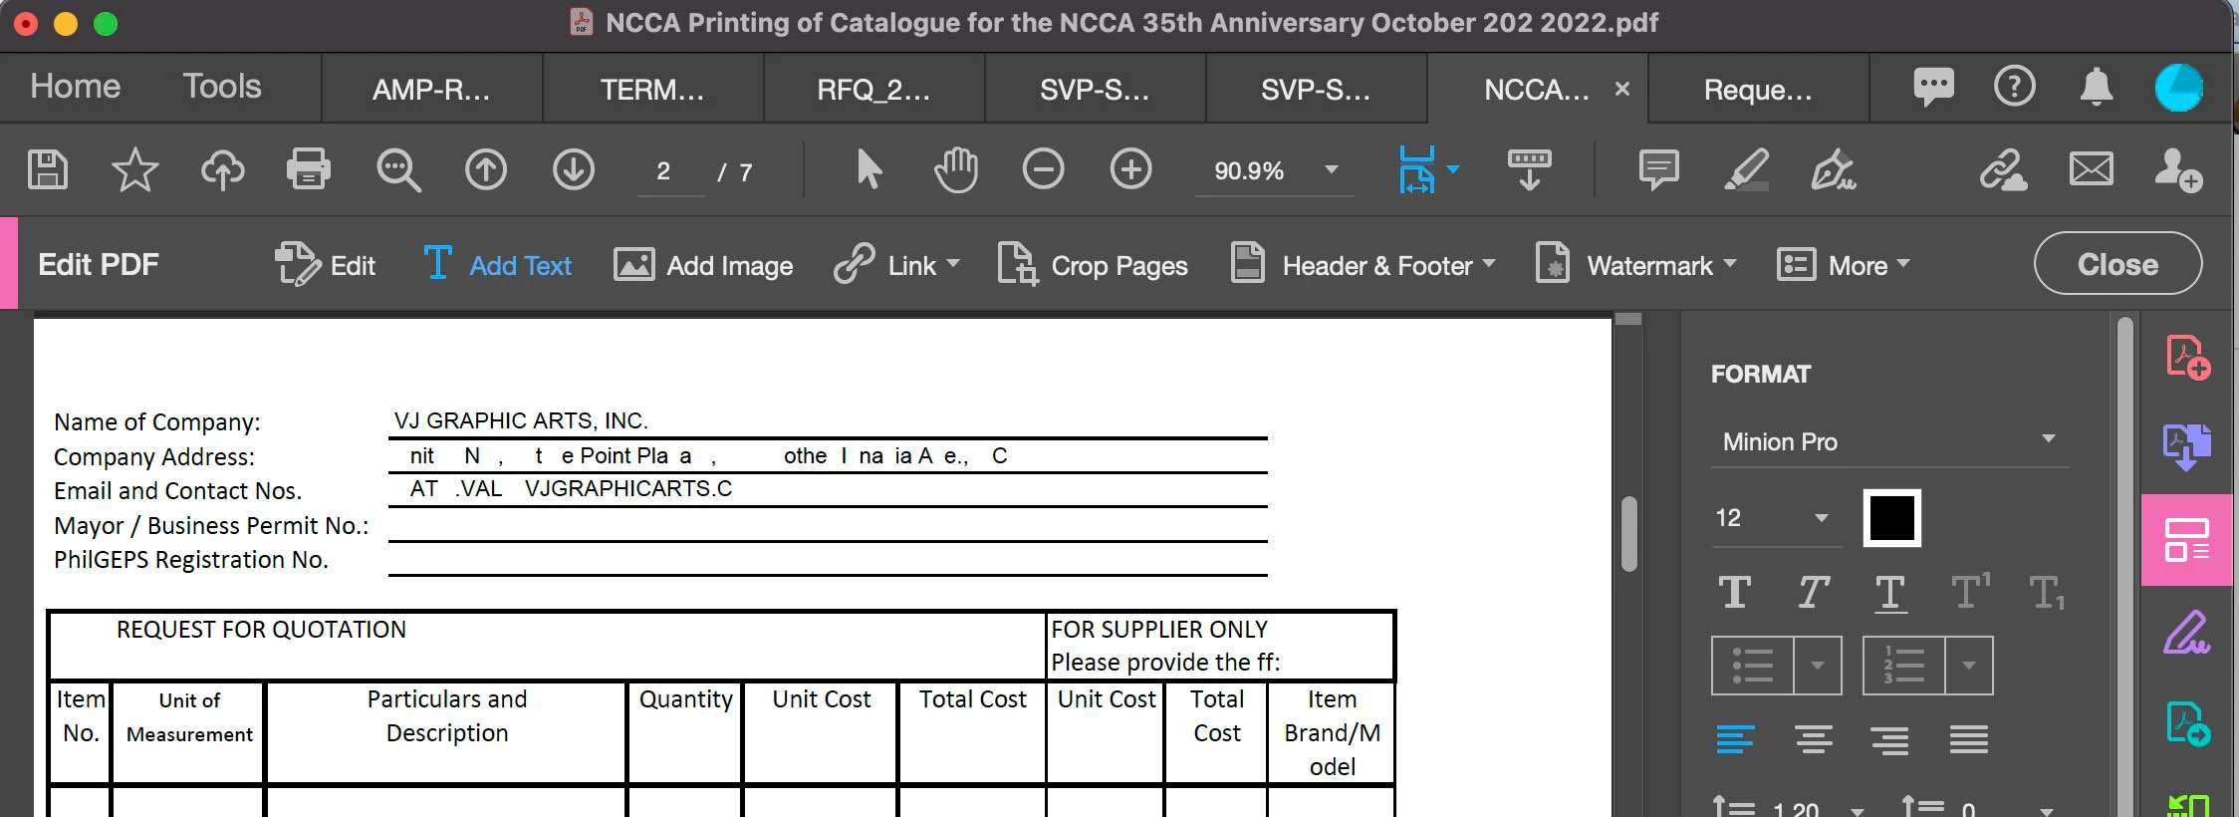Click the Edit button in Edit PDF bar
2239x817 pixels.
pos(325,265)
